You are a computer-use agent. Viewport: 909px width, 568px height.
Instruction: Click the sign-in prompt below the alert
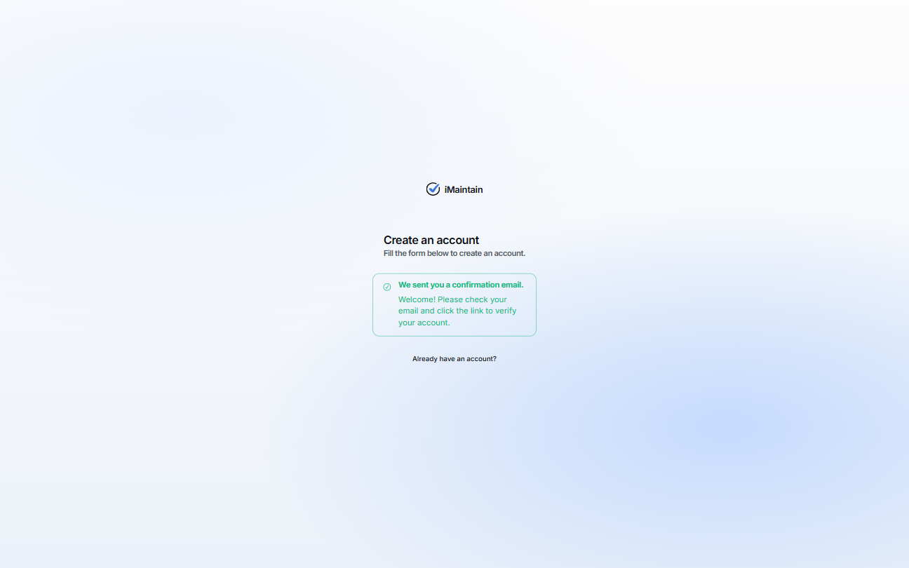point(454,358)
